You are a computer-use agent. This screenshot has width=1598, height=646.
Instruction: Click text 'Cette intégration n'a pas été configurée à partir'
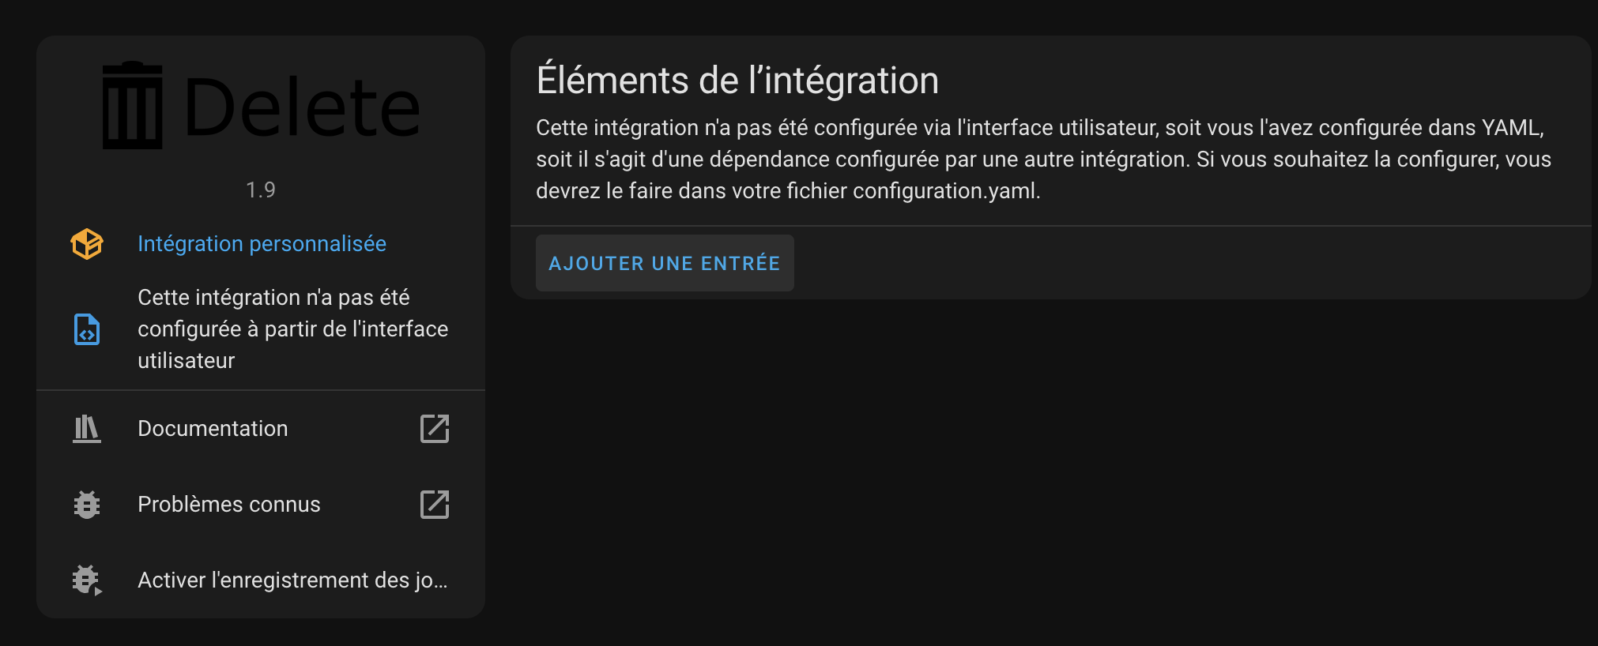pos(292,329)
